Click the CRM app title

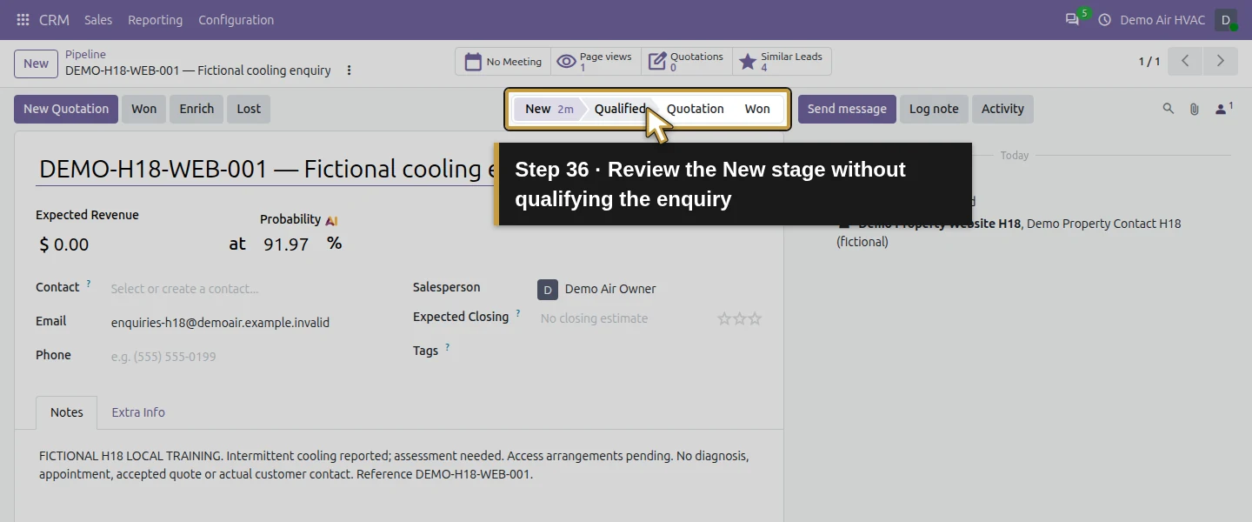tap(54, 19)
